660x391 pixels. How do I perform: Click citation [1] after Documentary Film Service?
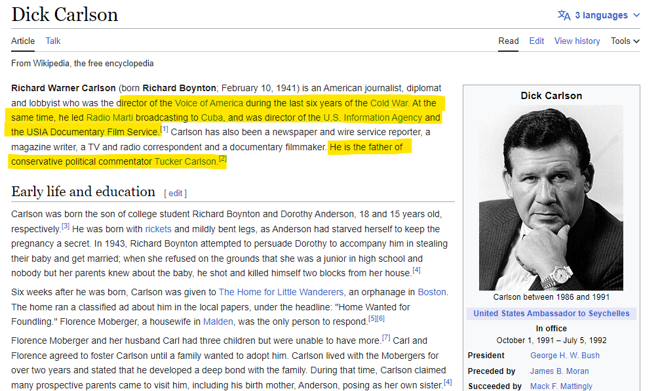(164, 129)
